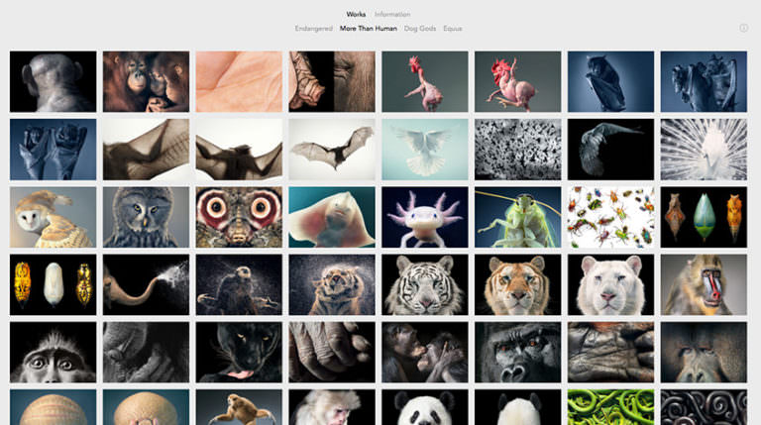Image resolution: width=761 pixels, height=425 pixels.
Task: Open the flying bat on white background
Action: [x=332, y=150]
